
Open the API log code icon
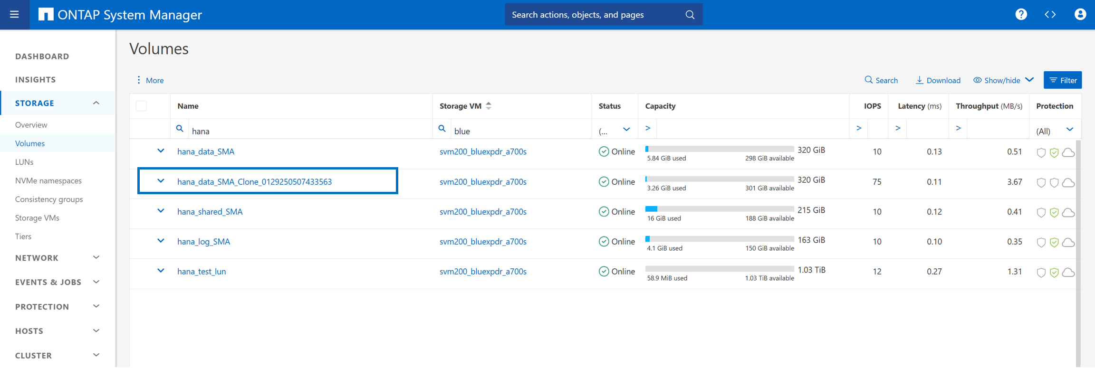click(x=1050, y=14)
